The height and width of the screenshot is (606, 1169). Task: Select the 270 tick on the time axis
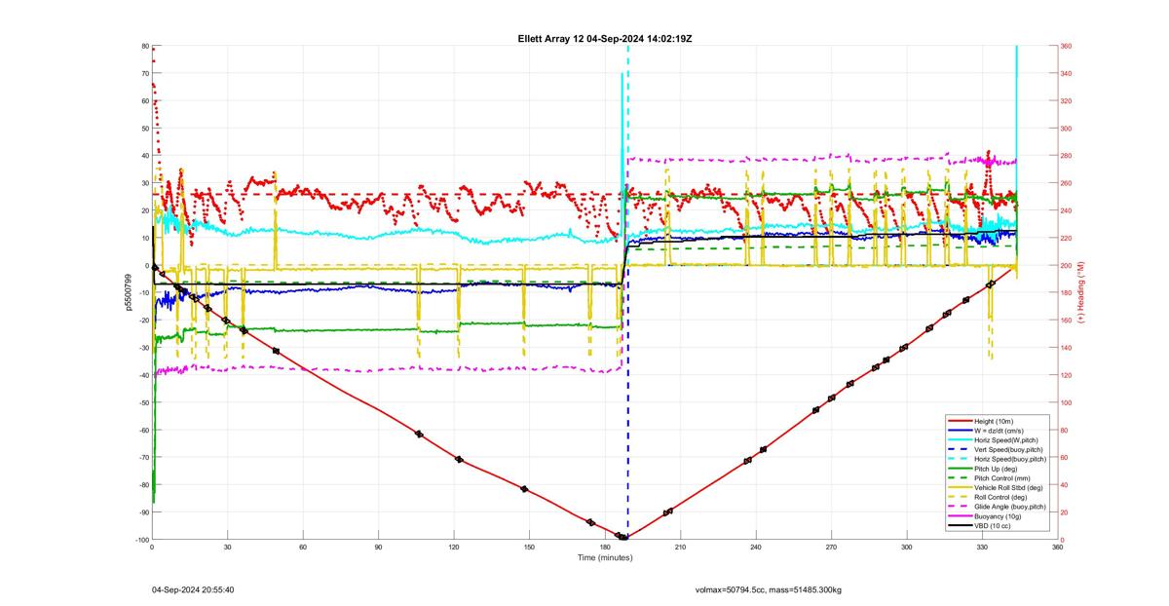[831, 548]
